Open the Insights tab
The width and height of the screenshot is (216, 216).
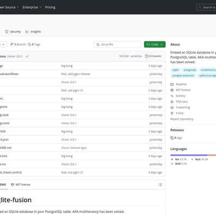click(x=33, y=32)
